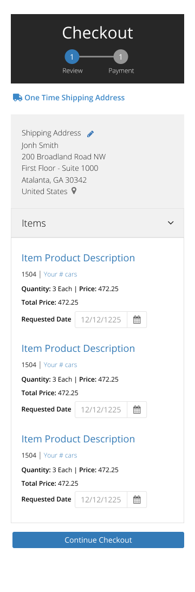Click the map pin icon after United States

74,191
